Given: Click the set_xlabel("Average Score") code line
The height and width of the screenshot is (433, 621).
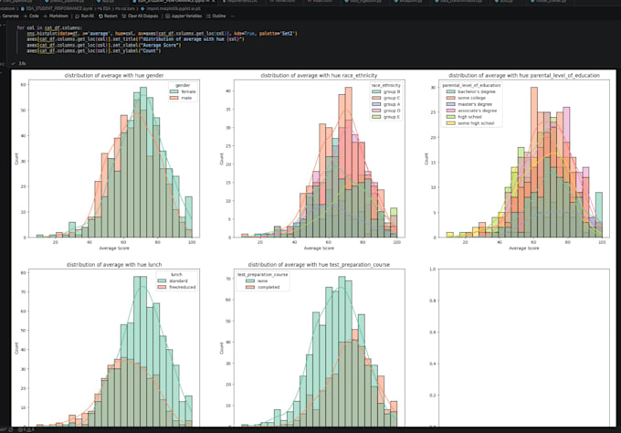Looking at the screenshot, I should click(104, 45).
